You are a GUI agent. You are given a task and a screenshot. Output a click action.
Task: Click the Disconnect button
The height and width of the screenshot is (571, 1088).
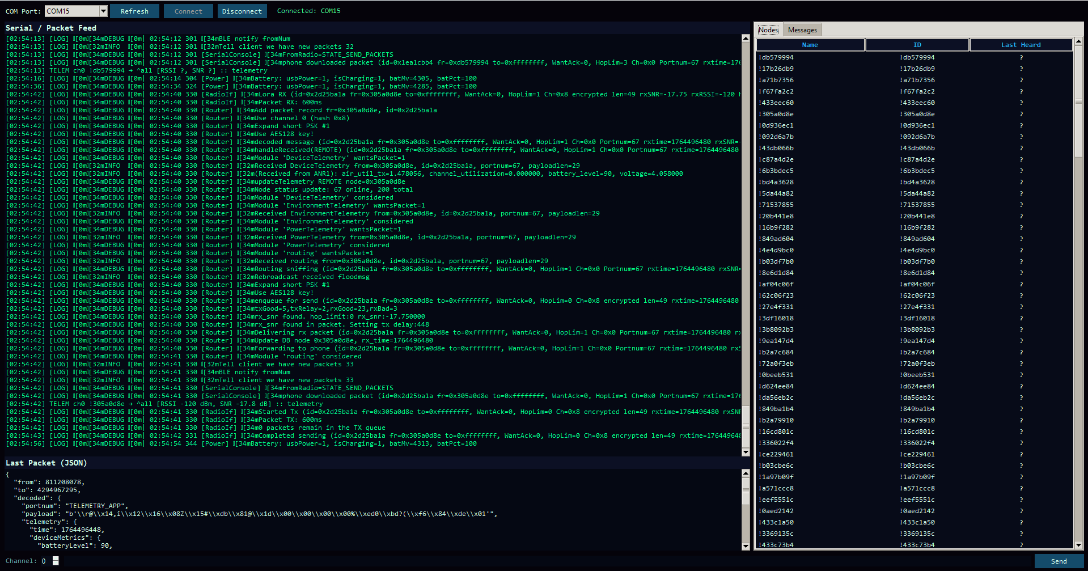[x=242, y=10]
